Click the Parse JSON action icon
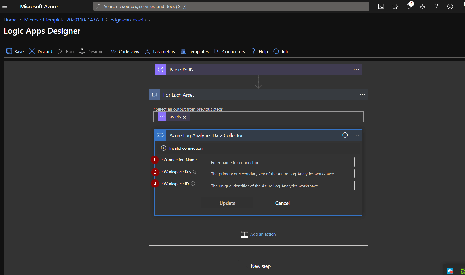 point(161,70)
